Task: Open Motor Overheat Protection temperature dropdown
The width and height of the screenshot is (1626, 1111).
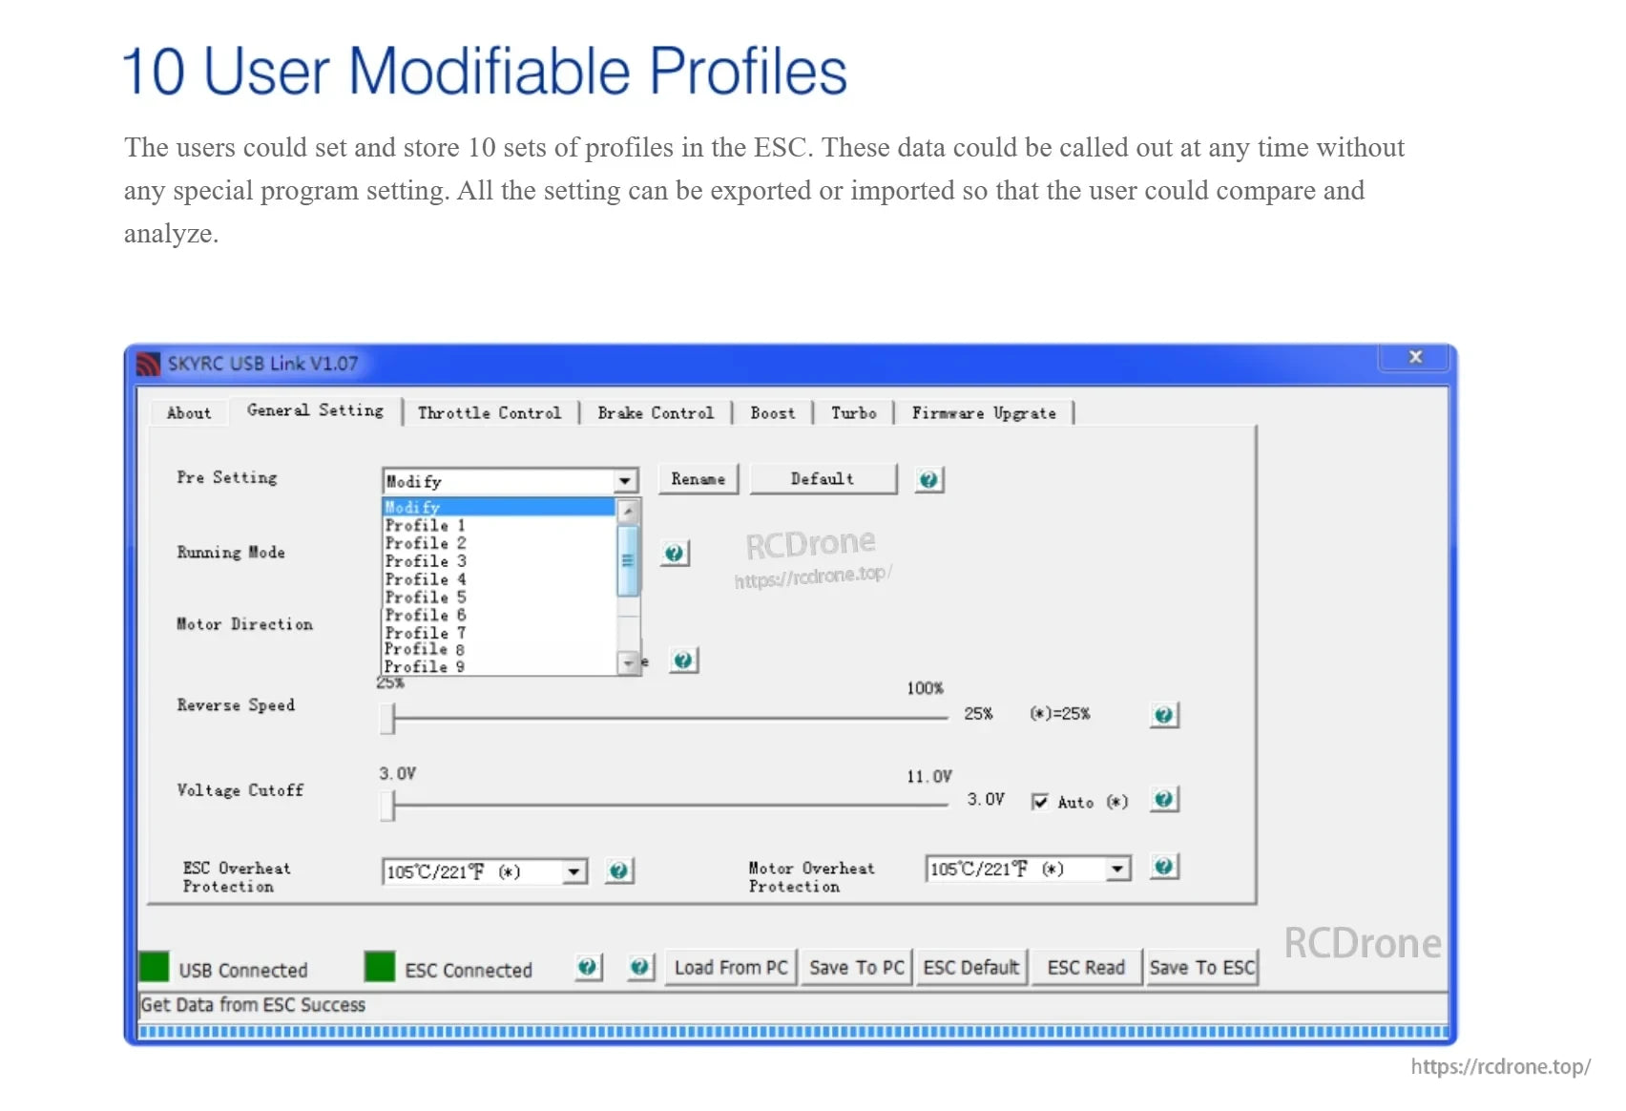Action: click(1117, 869)
